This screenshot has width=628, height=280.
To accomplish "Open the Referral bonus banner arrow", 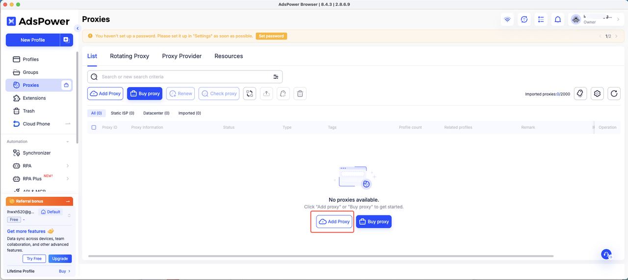I will [x=68, y=201].
